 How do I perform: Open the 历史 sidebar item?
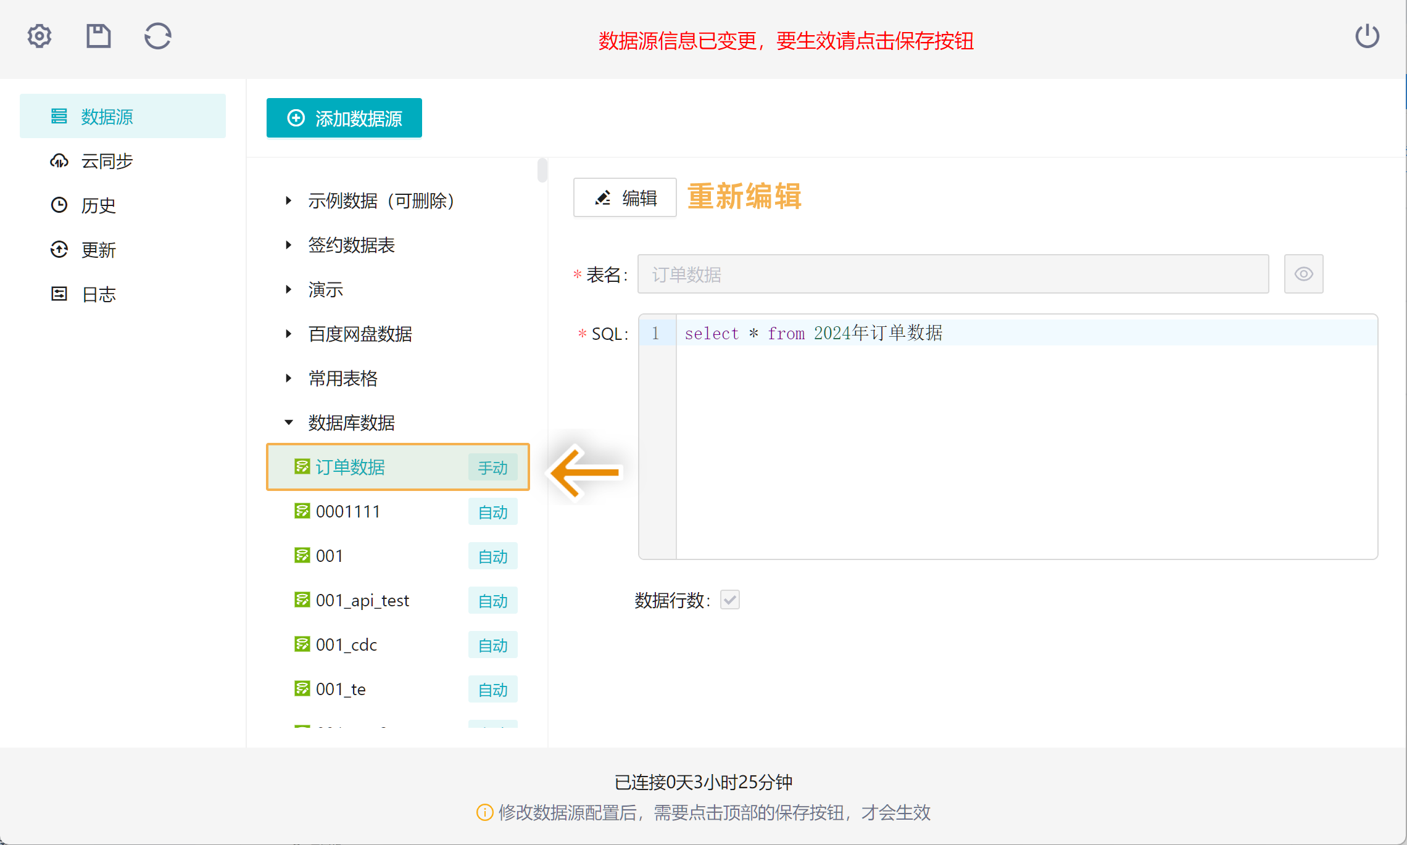(x=123, y=205)
